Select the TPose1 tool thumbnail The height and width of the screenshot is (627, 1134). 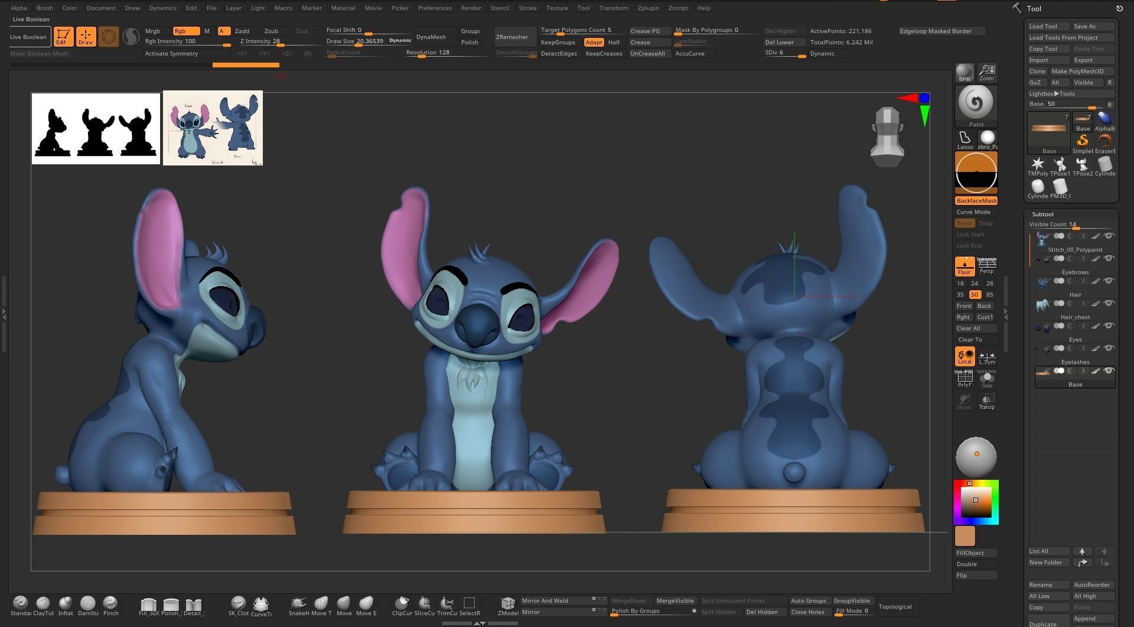[x=1060, y=166]
